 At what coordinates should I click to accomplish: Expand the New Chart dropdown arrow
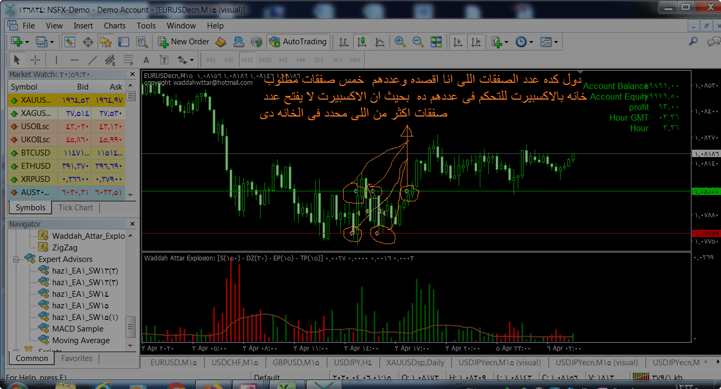tap(26, 42)
